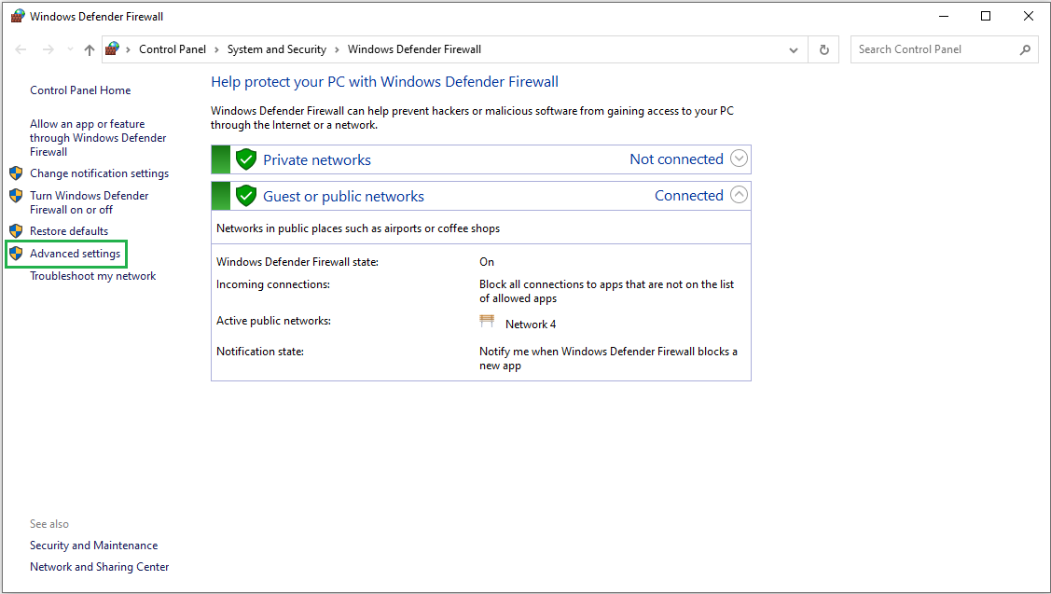This screenshot has height=594, width=1051.
Task: Click the firewall icon in the address bar
Action: click(x=113, y=48)
